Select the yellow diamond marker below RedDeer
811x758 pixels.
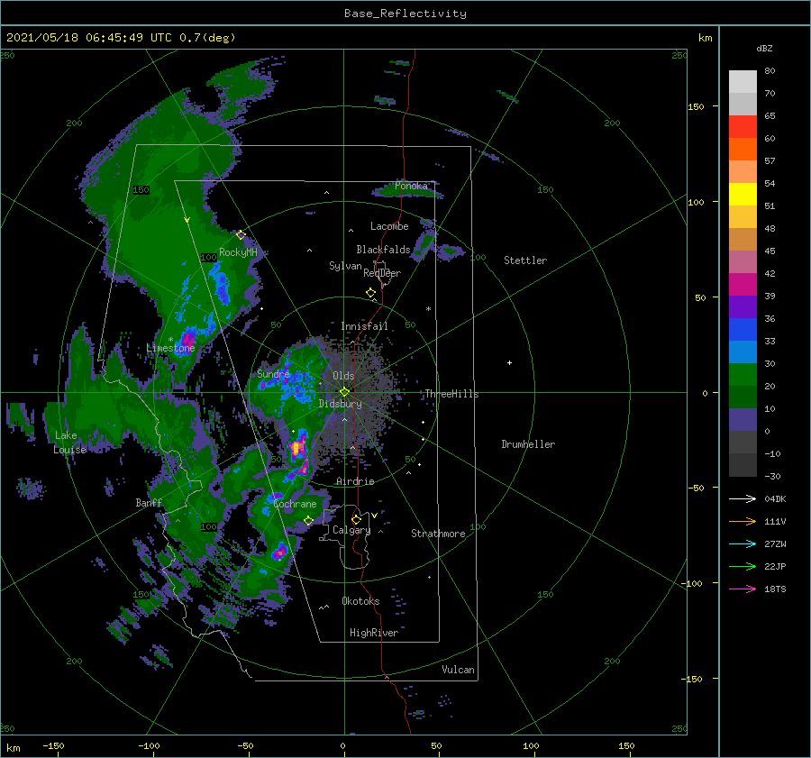370,292
